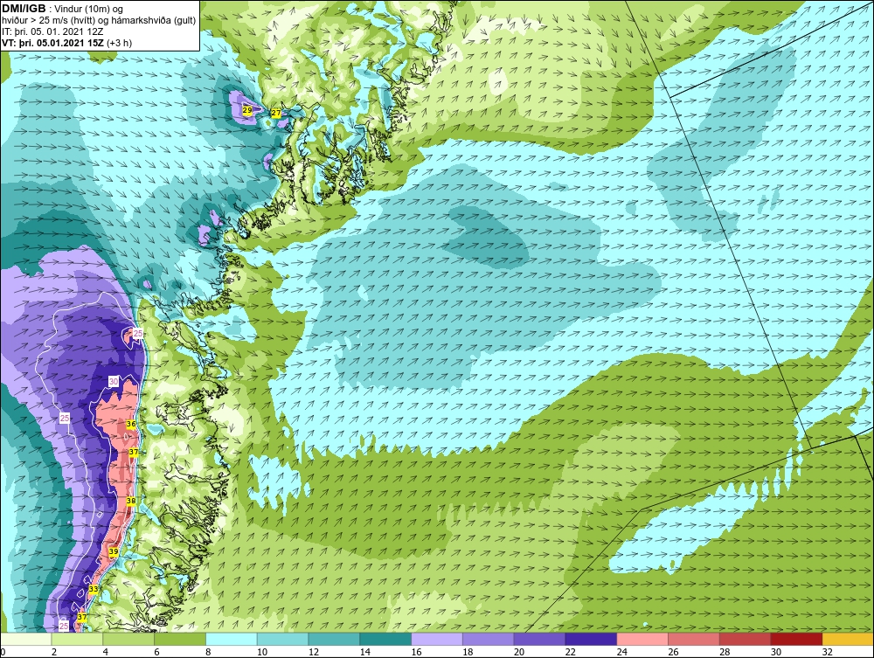Click the light green 2–4 m/s legend swatch
The width and height of the screenshot is (874, 658).
point(78,639)
